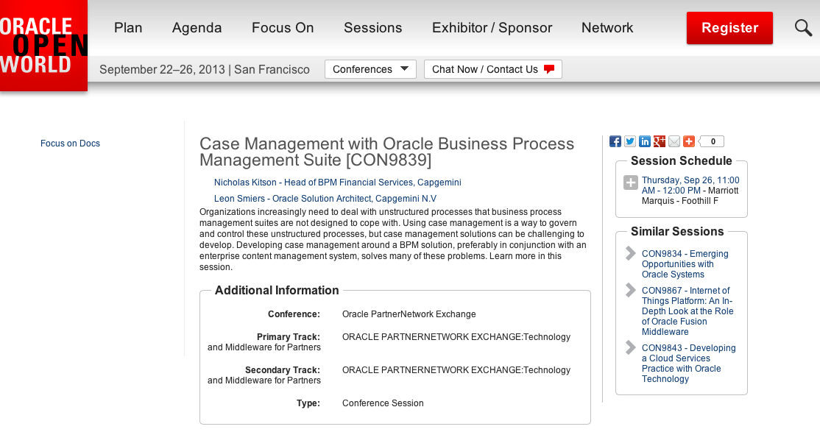Go to Exhibitor / Sponsor menu
Image resolution: width=820 pixels, height=432 pixels.
492,28
